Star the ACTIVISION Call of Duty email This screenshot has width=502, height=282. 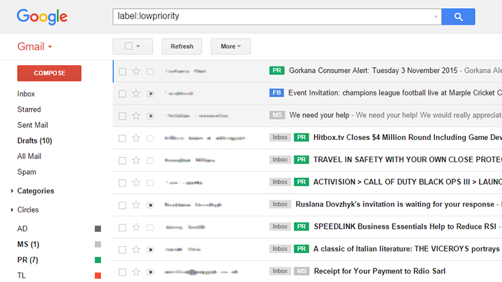pos(136,182)
